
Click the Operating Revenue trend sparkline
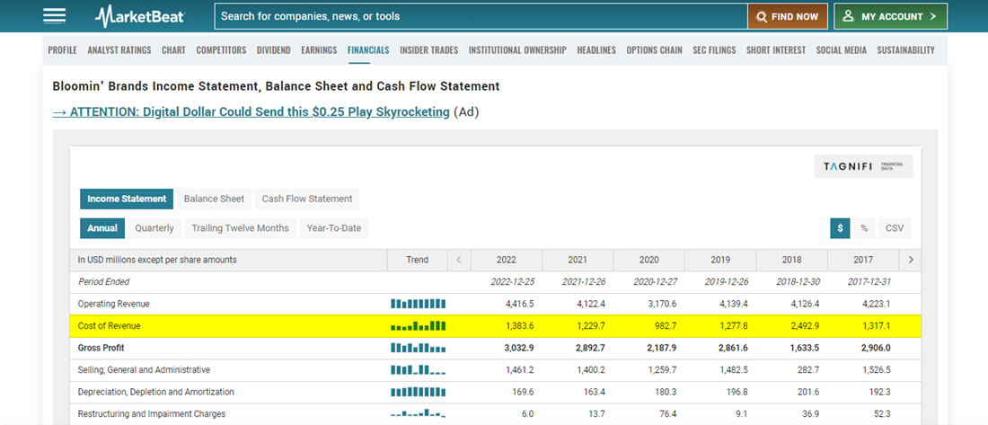click(x=418, y=304)
